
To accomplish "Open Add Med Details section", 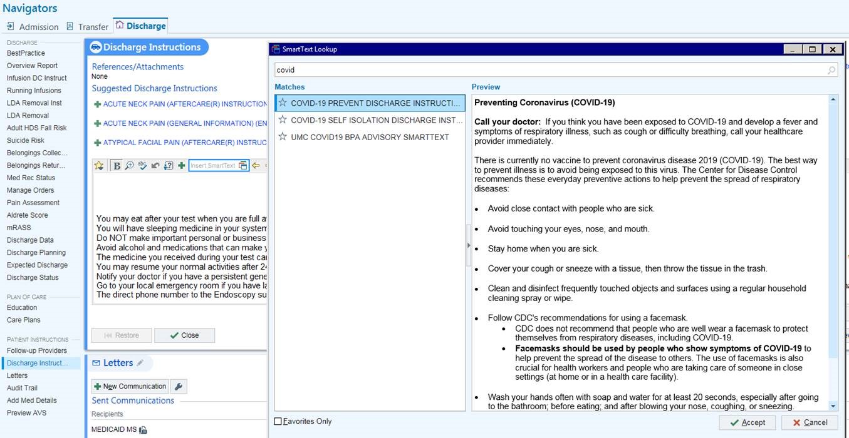I will coord(32,400).
